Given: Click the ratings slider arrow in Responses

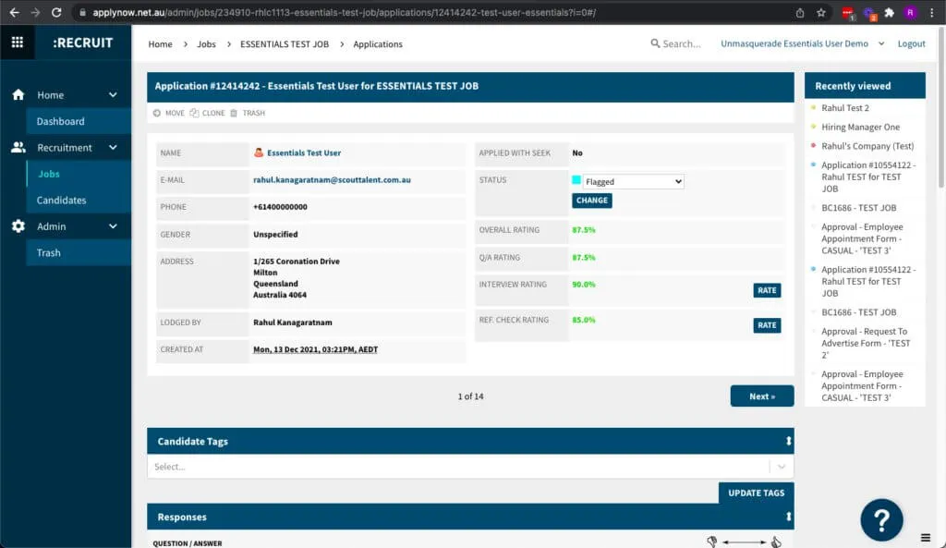Looking at the screenshot, I should coord(745,542).
